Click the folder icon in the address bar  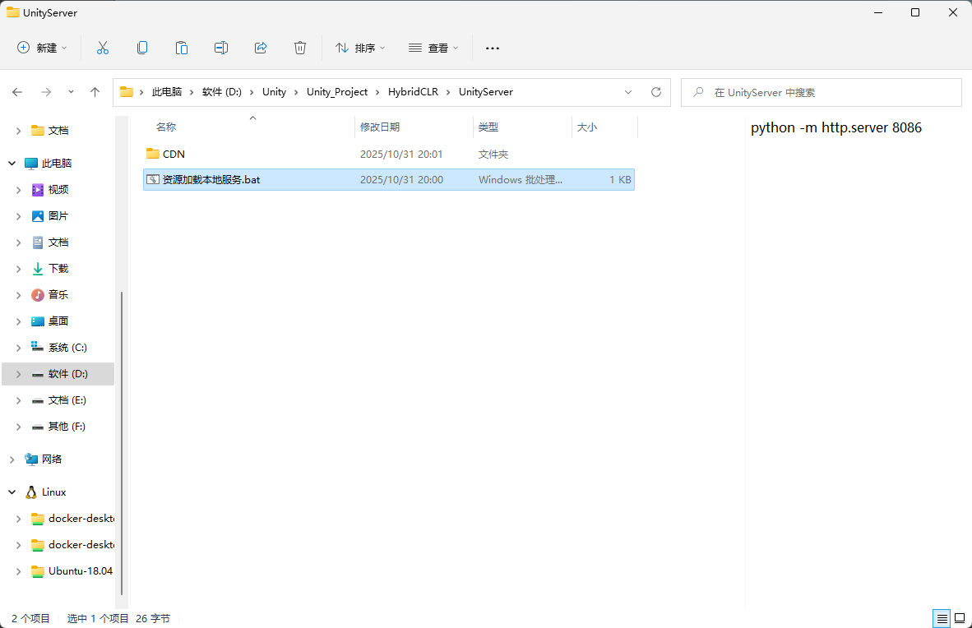(x=127, y=92)
